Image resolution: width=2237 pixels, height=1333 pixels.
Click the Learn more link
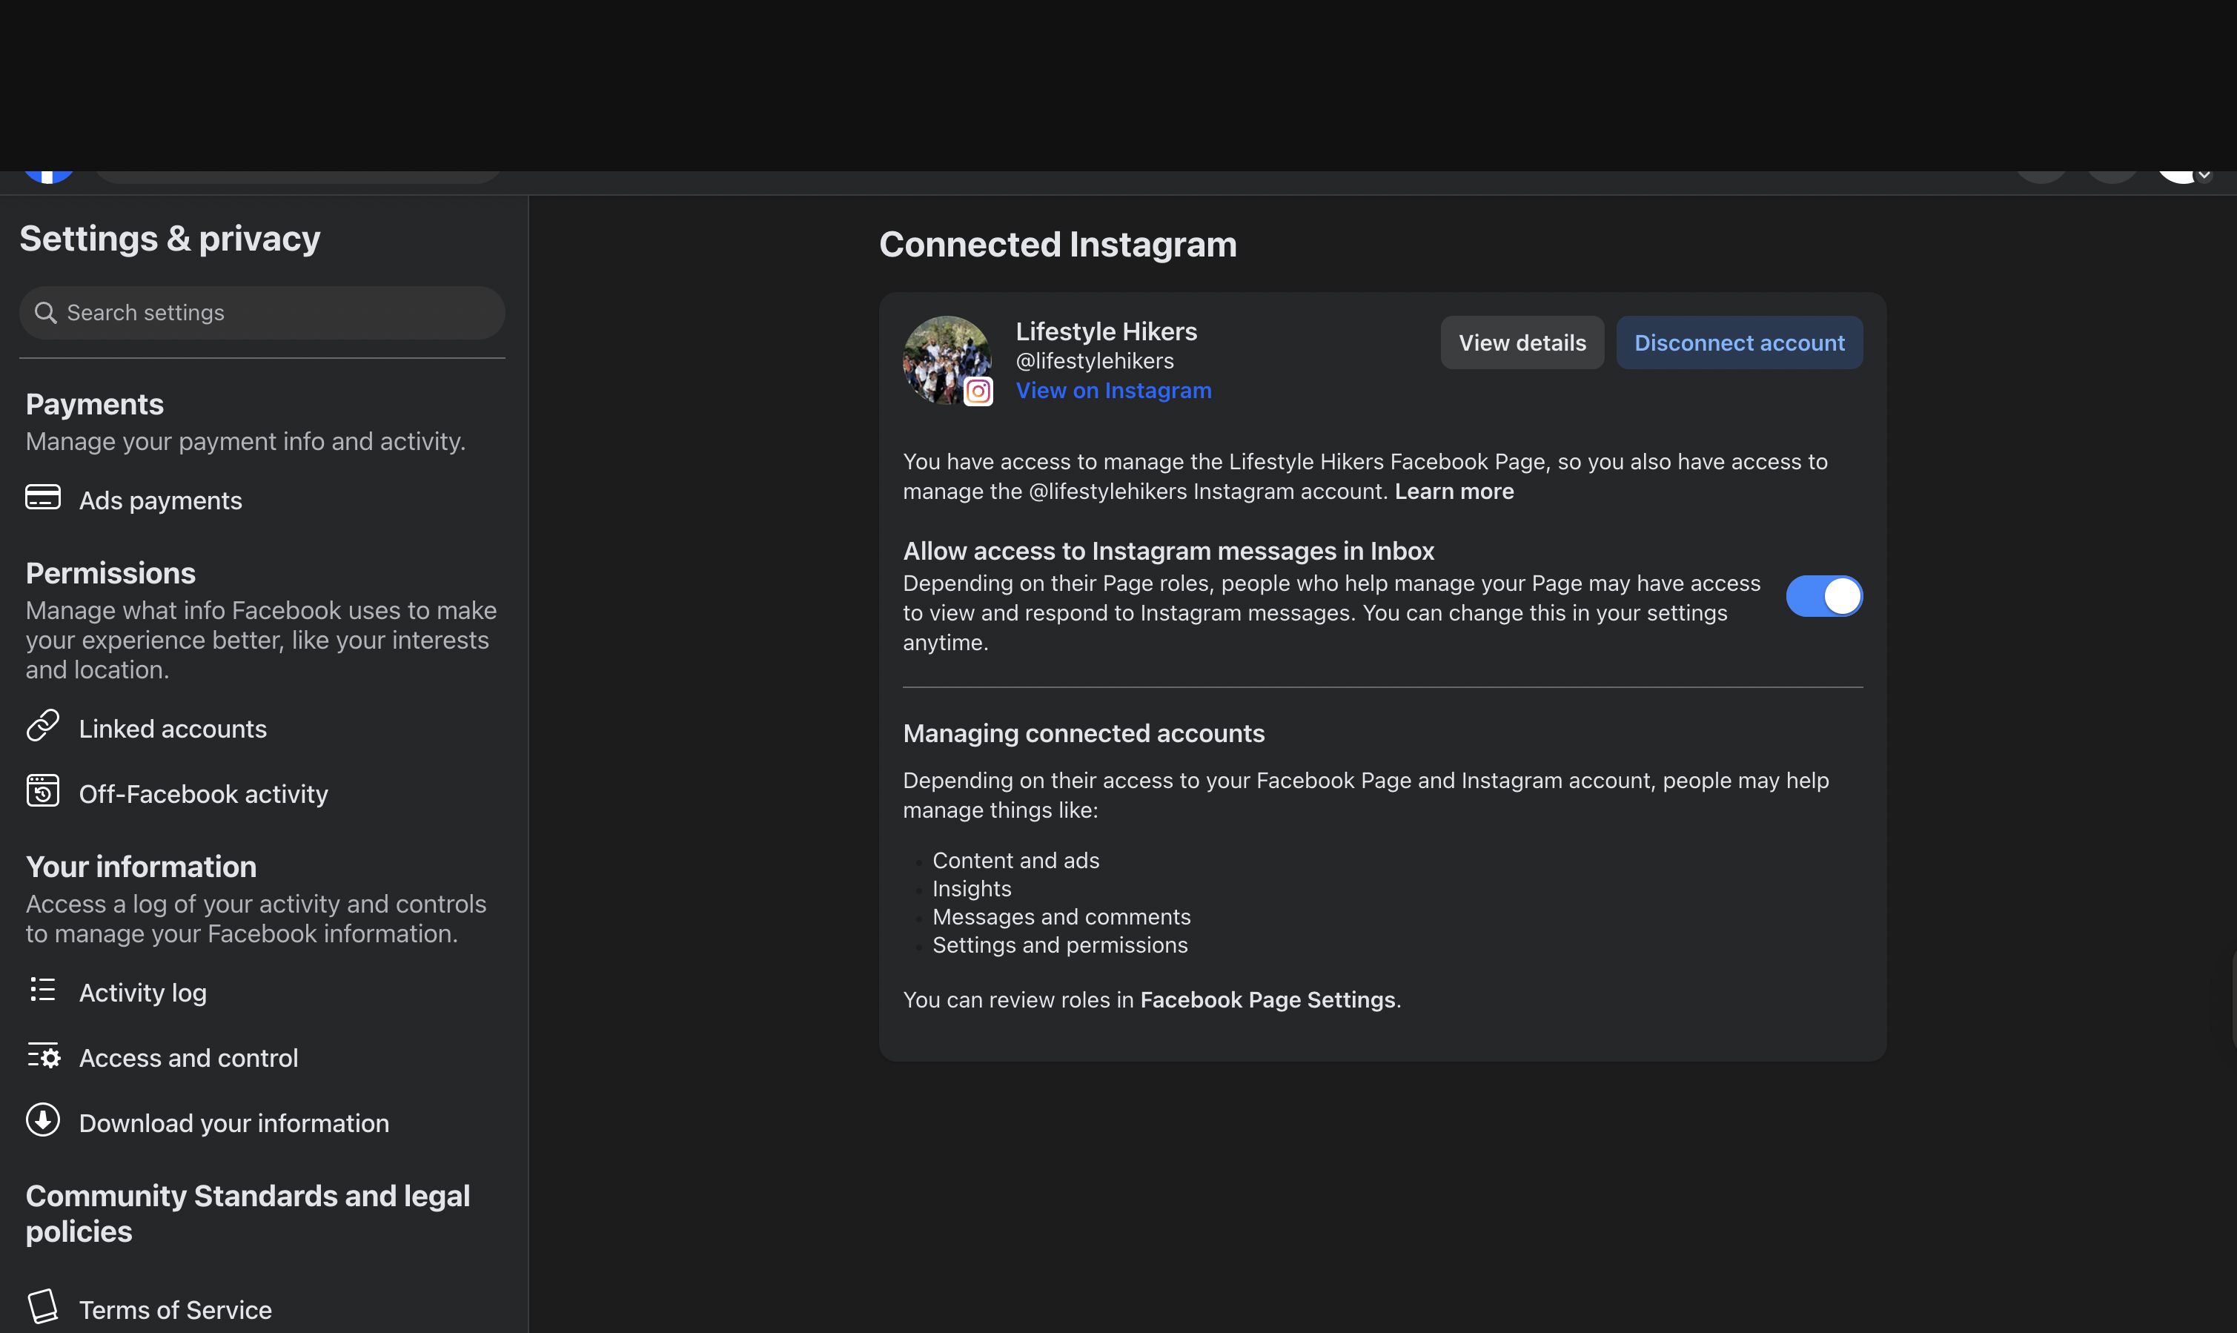1453,492
